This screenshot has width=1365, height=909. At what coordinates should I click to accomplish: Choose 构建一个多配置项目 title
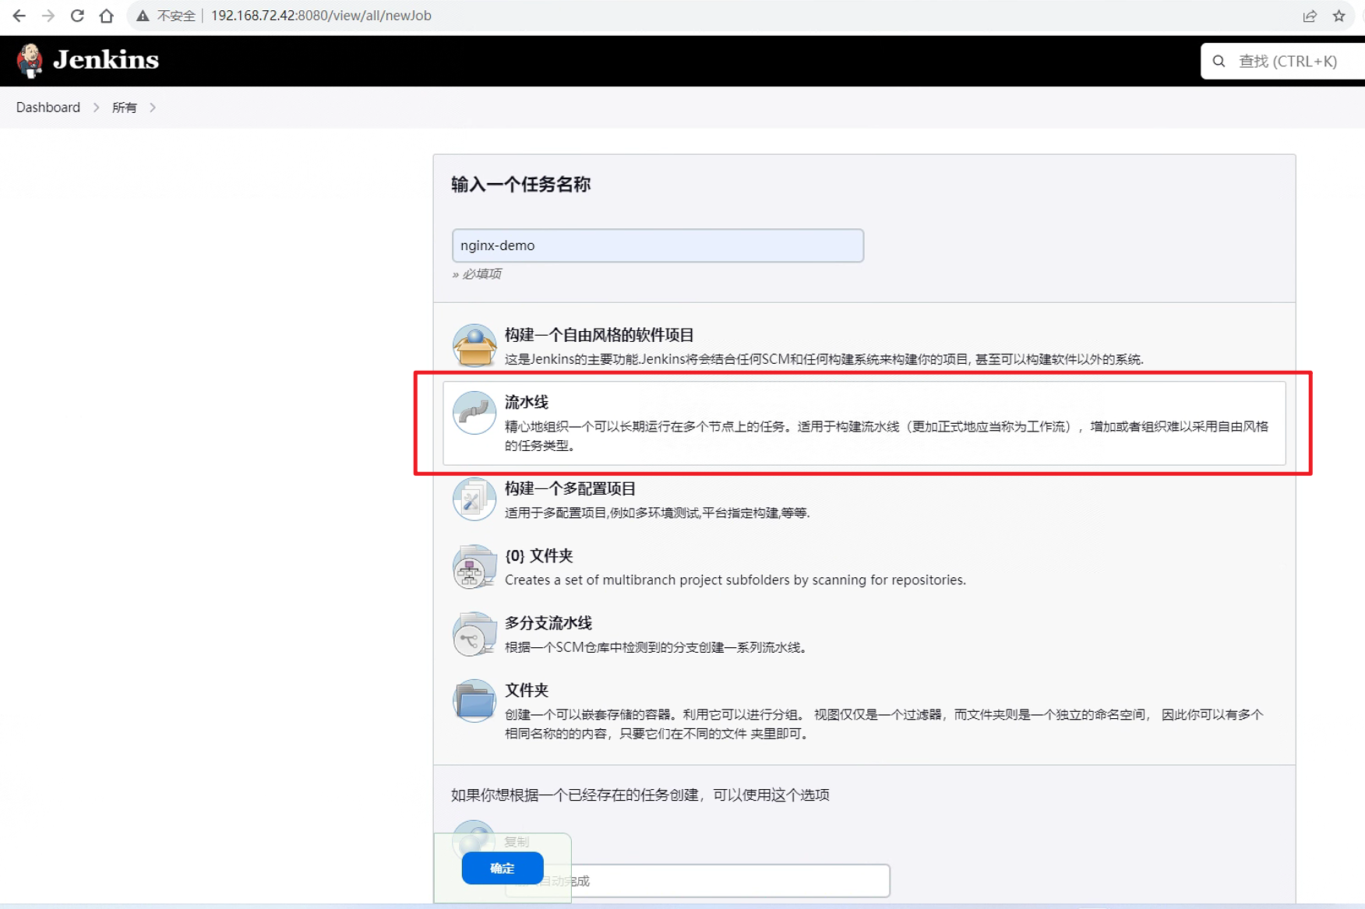570,488
